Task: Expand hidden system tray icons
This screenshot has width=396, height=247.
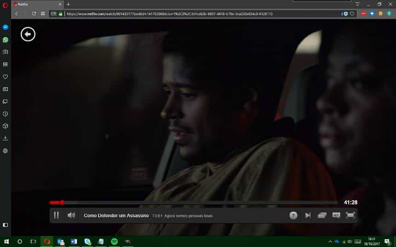Action: (330, 241)
